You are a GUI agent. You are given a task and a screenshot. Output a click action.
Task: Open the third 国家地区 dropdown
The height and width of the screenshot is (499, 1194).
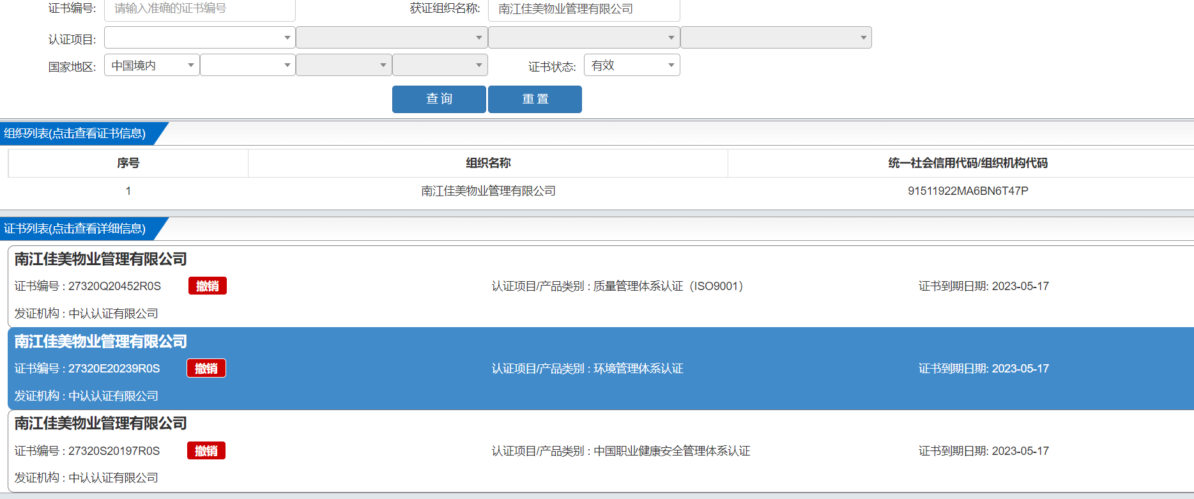pos(344,65)
